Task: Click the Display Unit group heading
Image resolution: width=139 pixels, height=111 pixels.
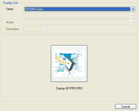Action: click(x=11, y=3)
